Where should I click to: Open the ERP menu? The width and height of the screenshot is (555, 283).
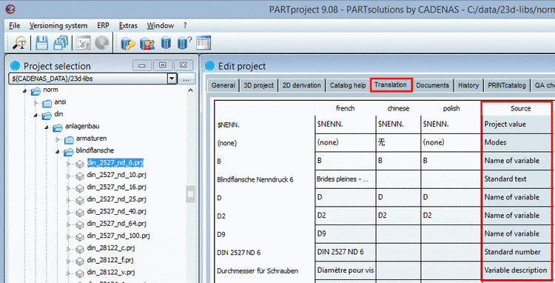pyautogui.click(x=103, y=25)
